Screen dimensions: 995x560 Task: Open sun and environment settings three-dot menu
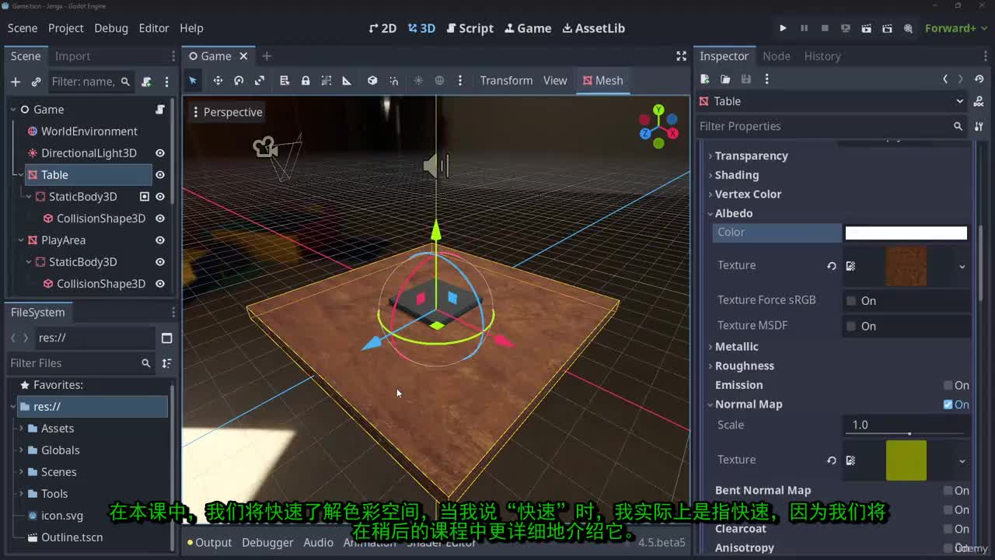pos(460,81)
